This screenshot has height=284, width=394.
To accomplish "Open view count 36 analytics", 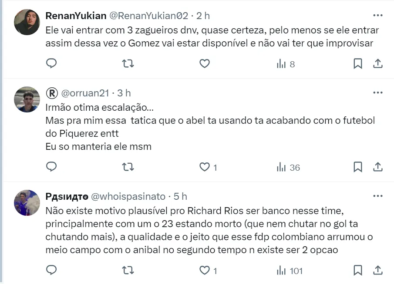I will tap(288, 167).
